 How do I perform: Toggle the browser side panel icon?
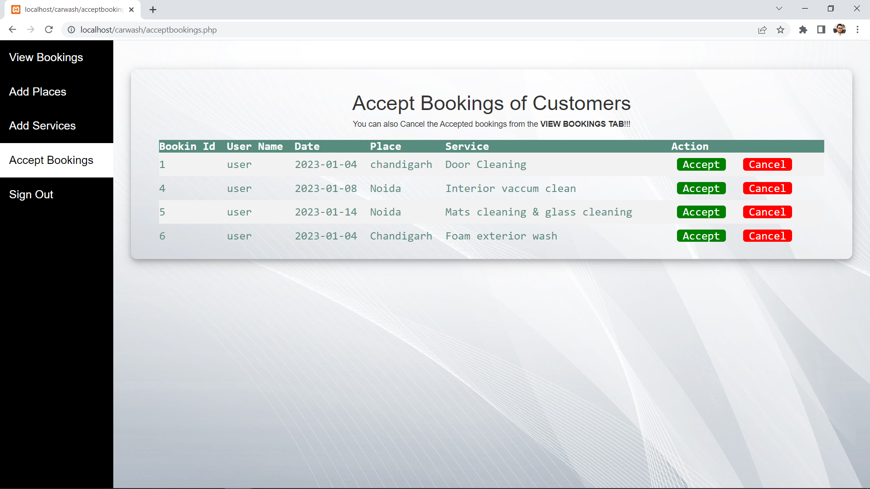821,30
